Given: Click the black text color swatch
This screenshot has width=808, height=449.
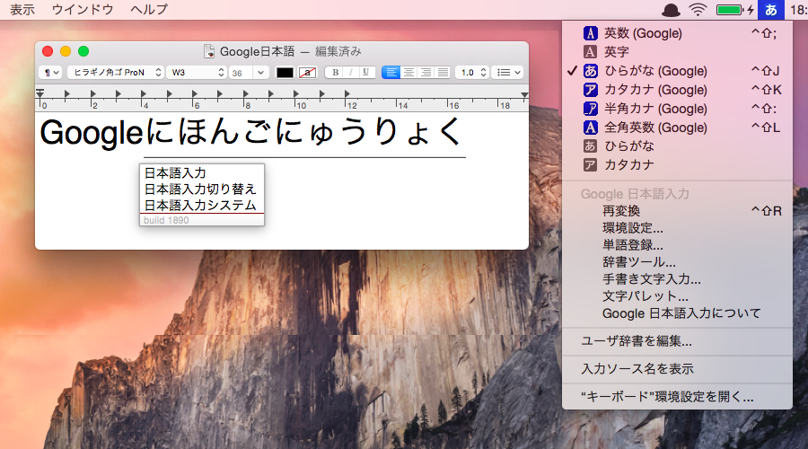Looking at the screenshot, I should 285,73.
